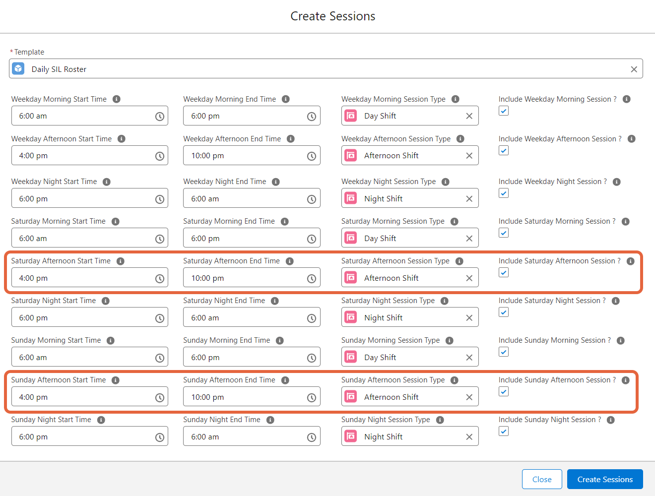Click the info icon next to Weekday Afternoon Session Type

(460, 138)
